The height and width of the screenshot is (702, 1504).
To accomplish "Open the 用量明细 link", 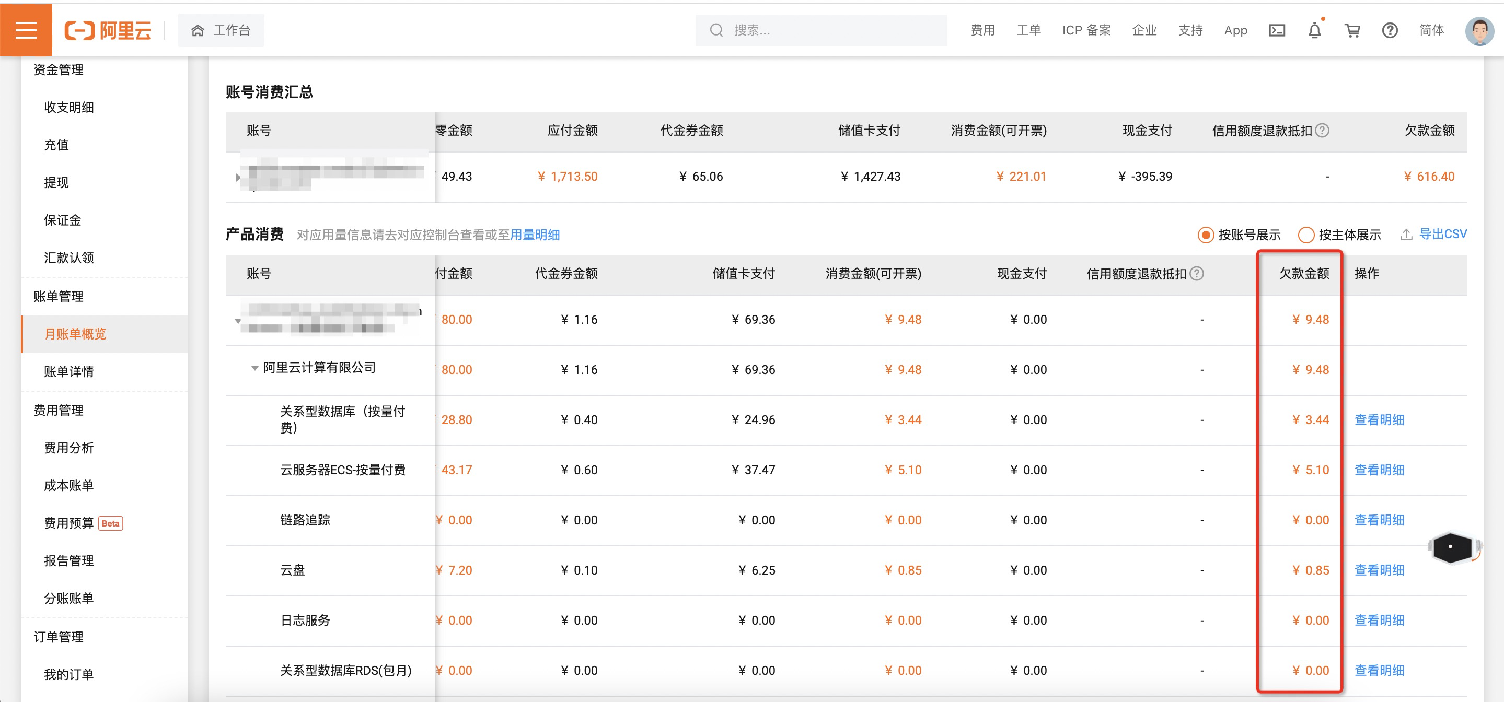I will click(x=535, y=235).
